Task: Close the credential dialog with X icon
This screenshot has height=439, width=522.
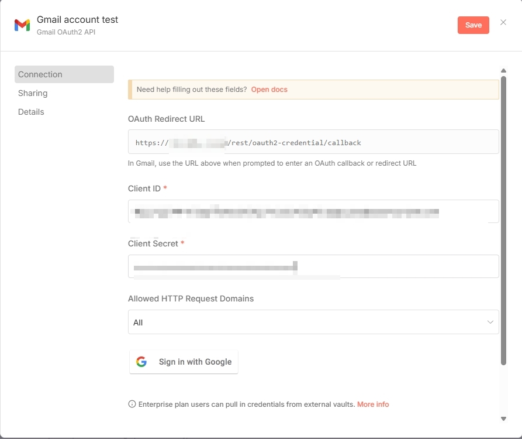Action: 503,23
